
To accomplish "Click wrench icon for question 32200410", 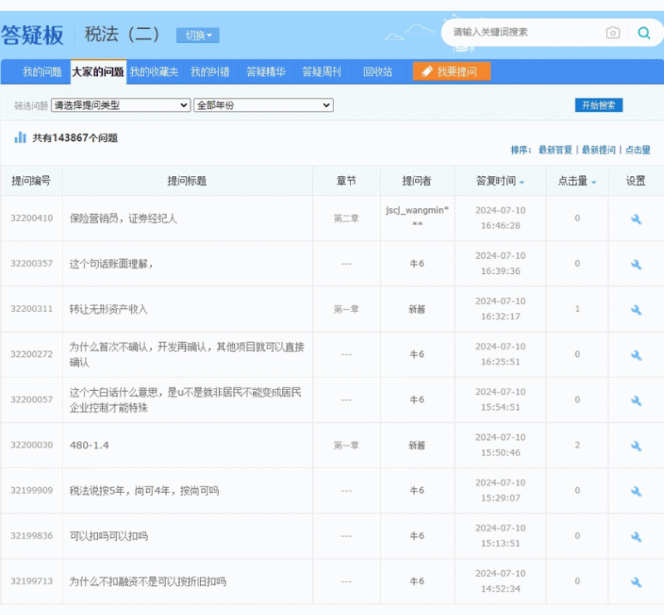I will [x=636, y=219].
